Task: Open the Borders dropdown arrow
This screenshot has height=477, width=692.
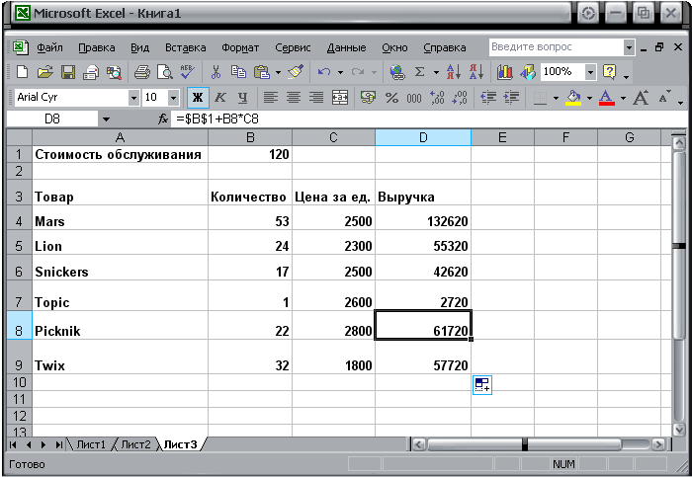Action: click(x=556, y=98)
